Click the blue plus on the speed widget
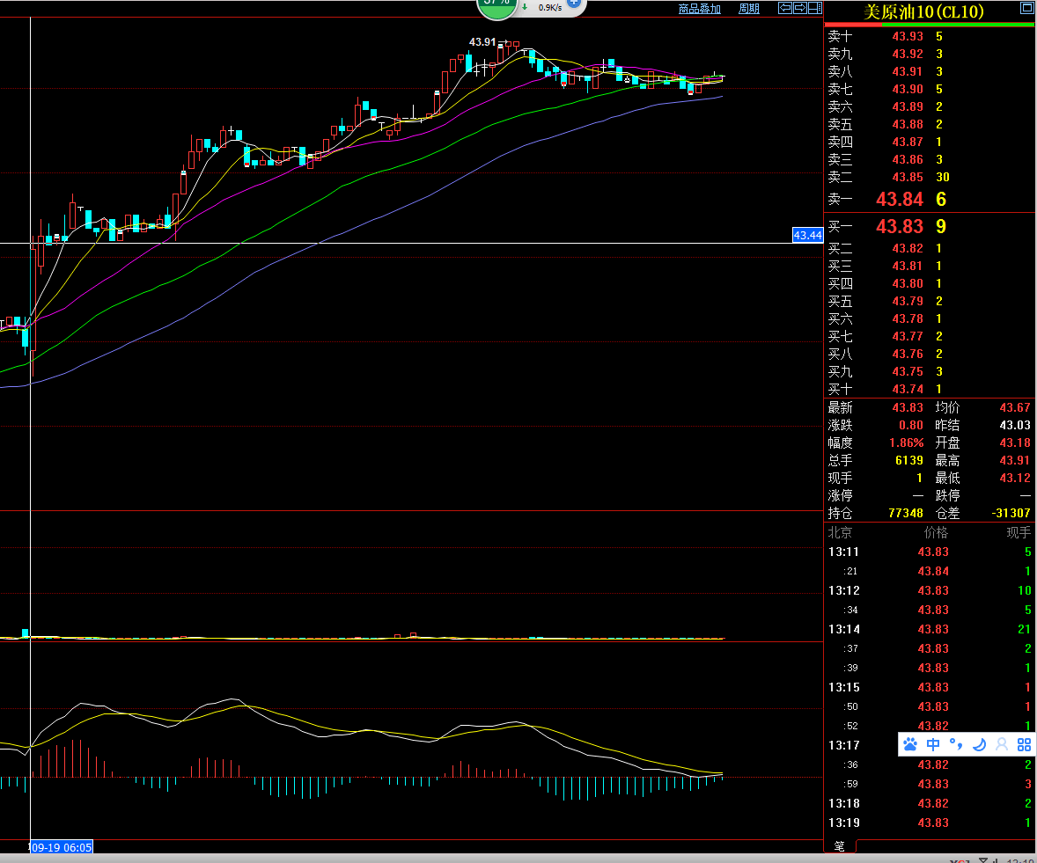The width and height of the screenshot is (1037, 863). (573, 3)
